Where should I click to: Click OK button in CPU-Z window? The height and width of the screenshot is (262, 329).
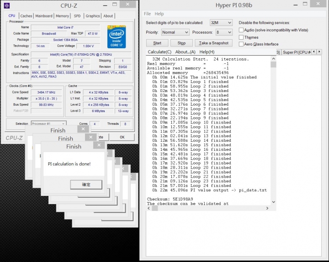[122, 137]
